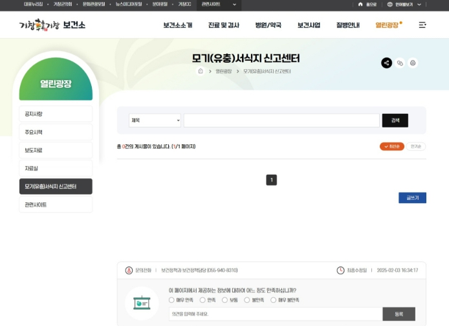Sort posts by 최신순 orange toggle
Image resolution: width=449 pixels, height=326 pixels.
click(391, 146)
